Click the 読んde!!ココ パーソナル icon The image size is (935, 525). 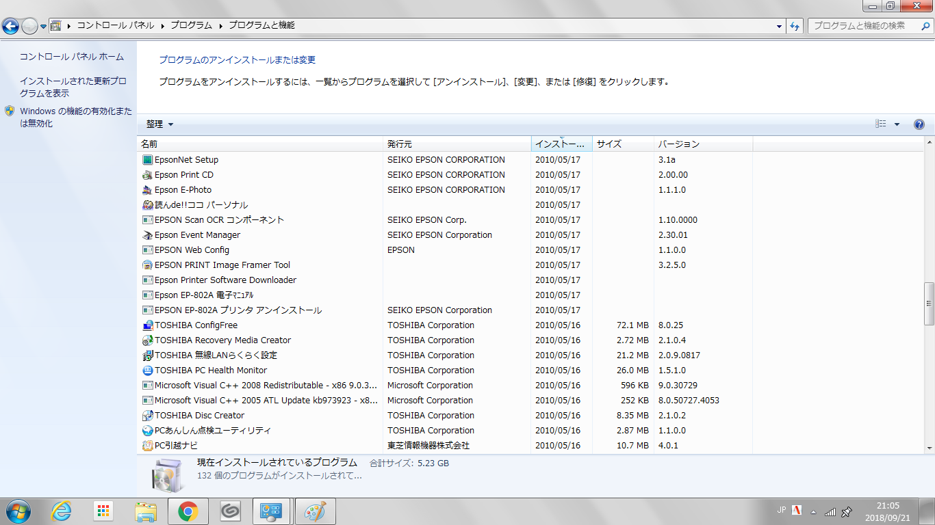tap(147, 205)
